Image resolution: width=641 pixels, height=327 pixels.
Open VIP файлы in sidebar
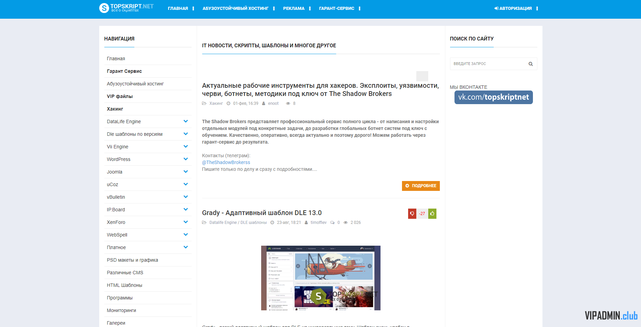(x=120, y=96)
